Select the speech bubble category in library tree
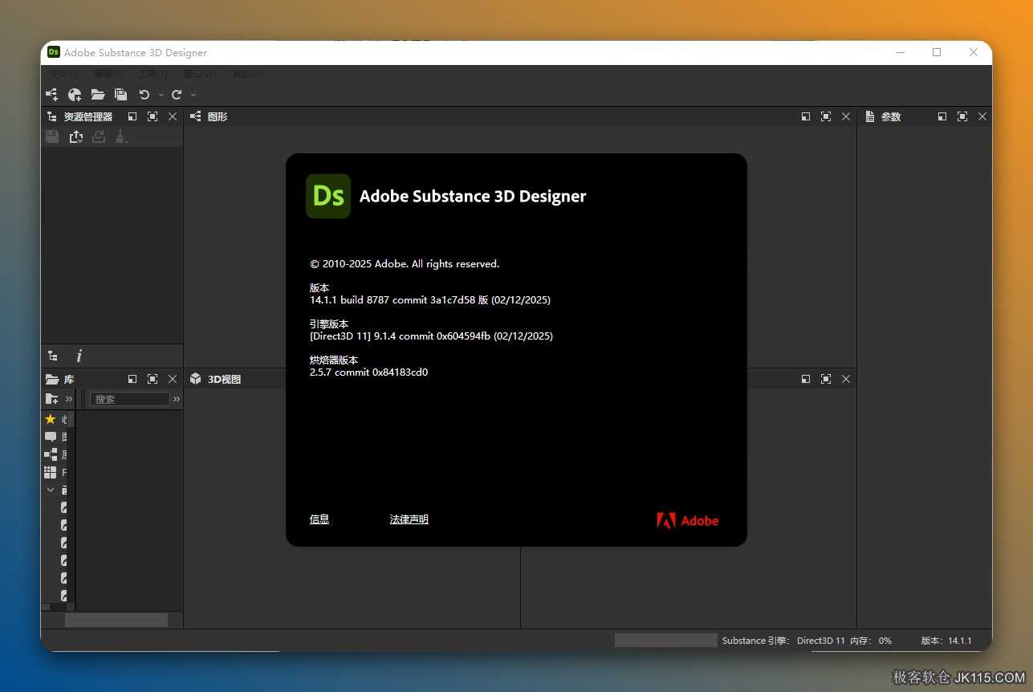Screen dimensions: 1033x692 [x=51, y=437]
